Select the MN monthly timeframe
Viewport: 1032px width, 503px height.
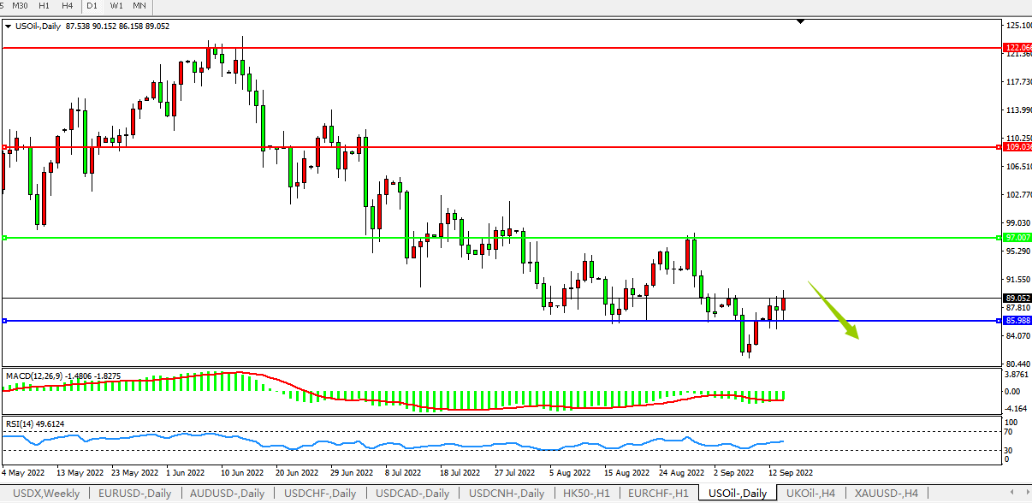pyautogui.click(x=139, y=6)
